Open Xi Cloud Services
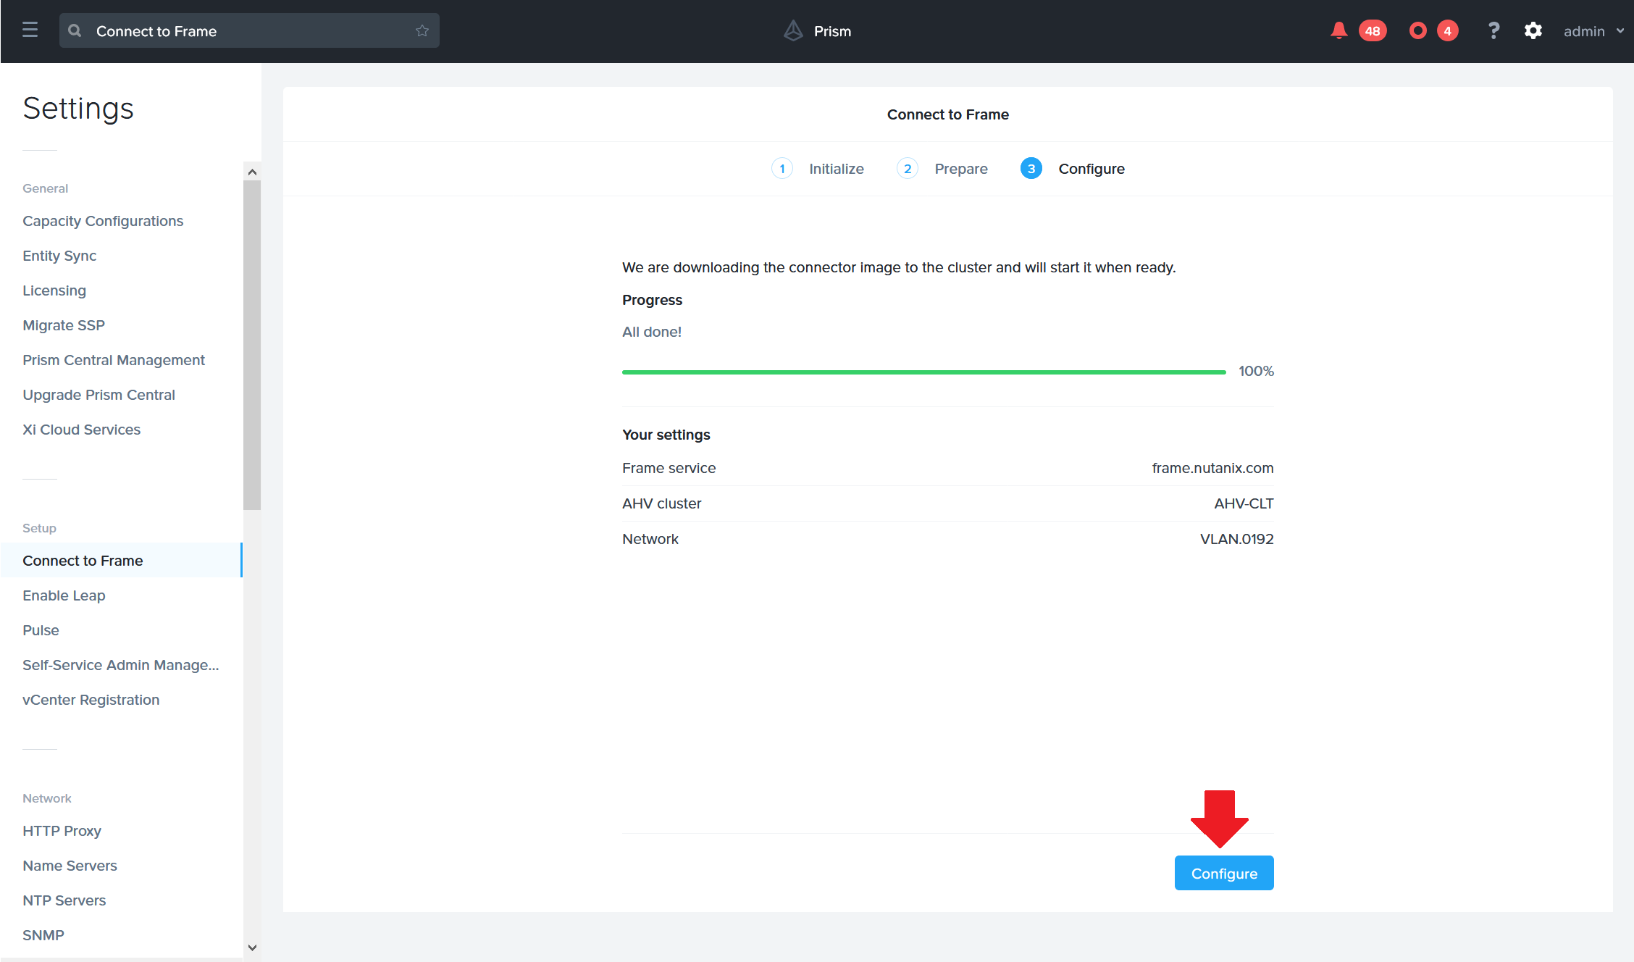 click(81, 430)
